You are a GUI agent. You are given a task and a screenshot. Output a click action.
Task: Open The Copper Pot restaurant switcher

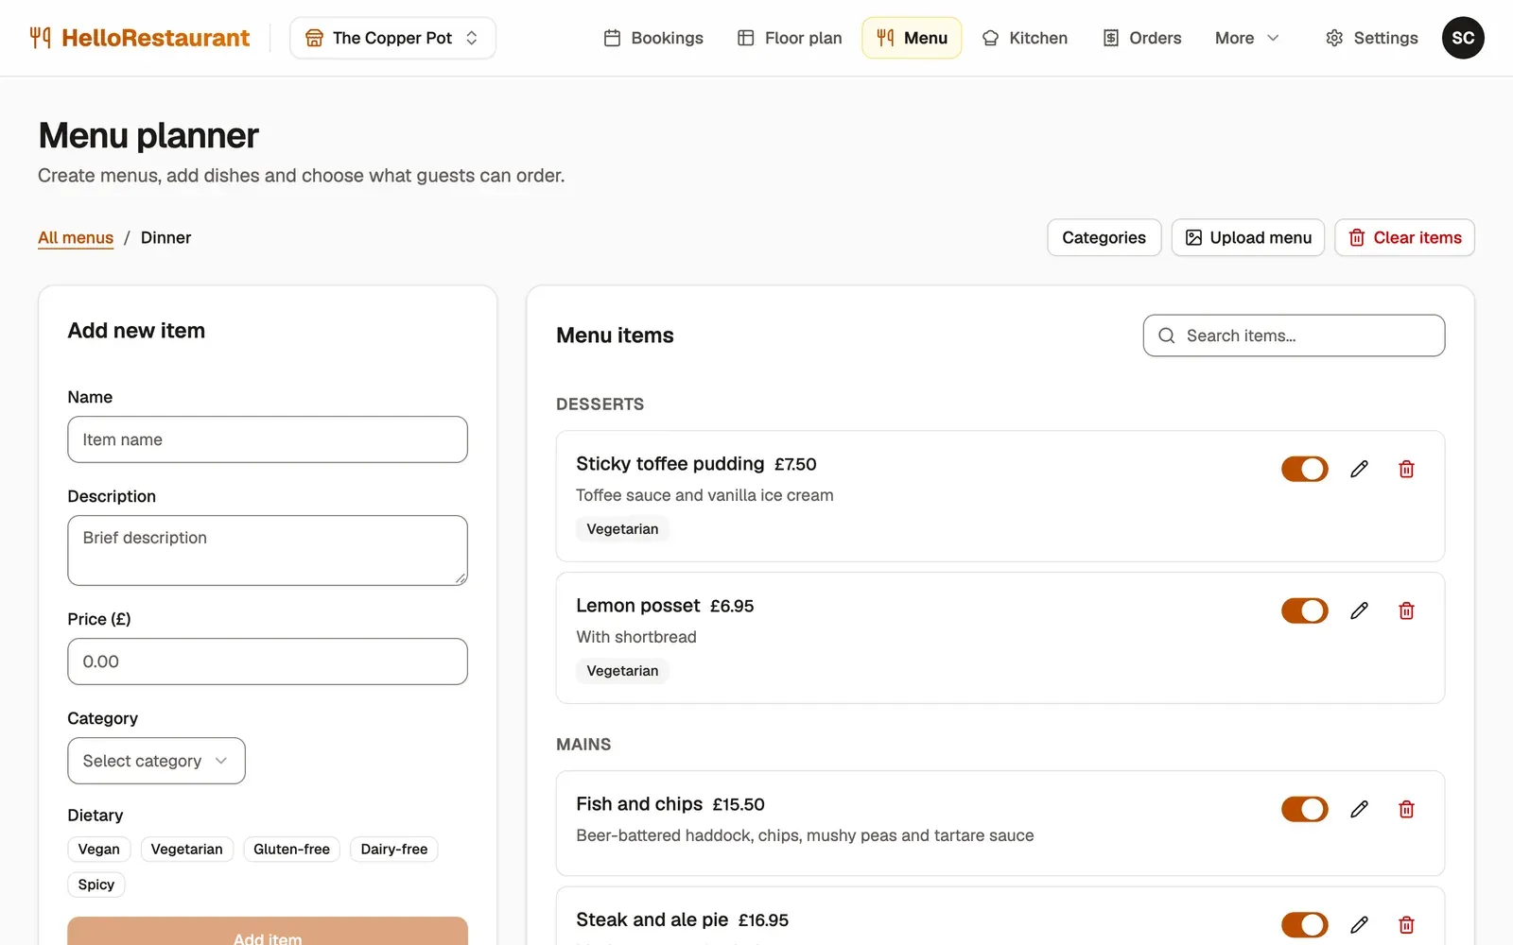click(392, 38)
